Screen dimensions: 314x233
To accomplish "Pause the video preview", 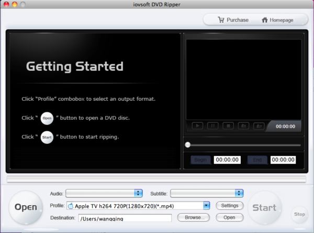I will [x=212, y=126].
